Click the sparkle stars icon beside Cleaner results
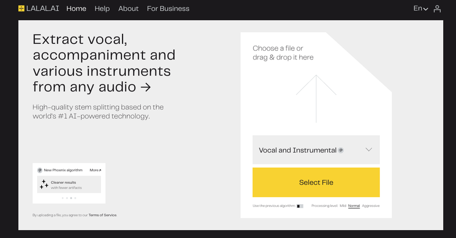 (44, 184)
